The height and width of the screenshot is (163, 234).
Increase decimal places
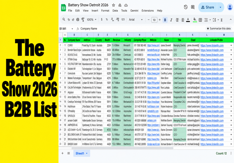pos(118,19)
